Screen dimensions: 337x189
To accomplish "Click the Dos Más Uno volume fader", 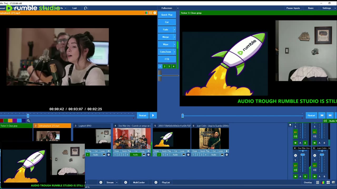I will pyautogui.click(x=303, y=155).
